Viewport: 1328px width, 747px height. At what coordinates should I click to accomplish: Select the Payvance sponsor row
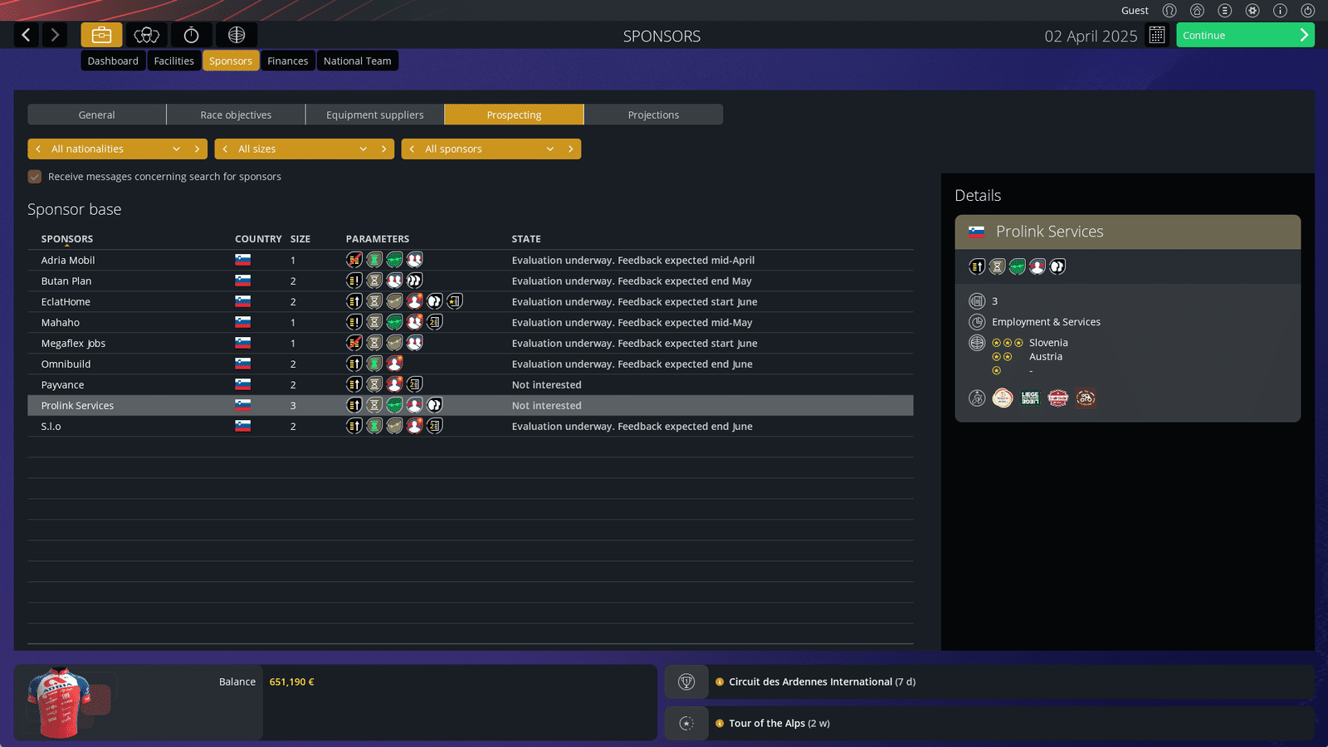[x=471, y=385]
